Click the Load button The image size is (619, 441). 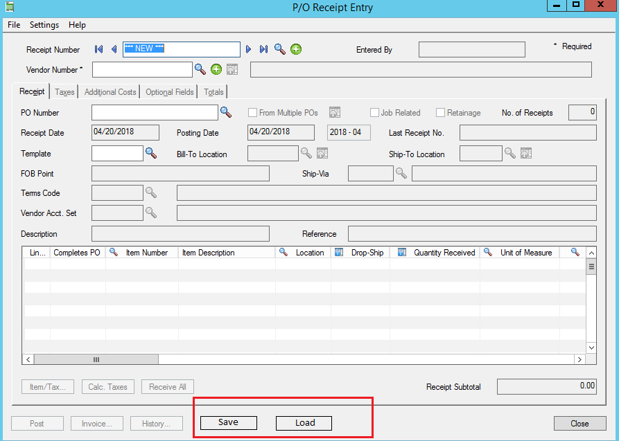pos(304,423)
